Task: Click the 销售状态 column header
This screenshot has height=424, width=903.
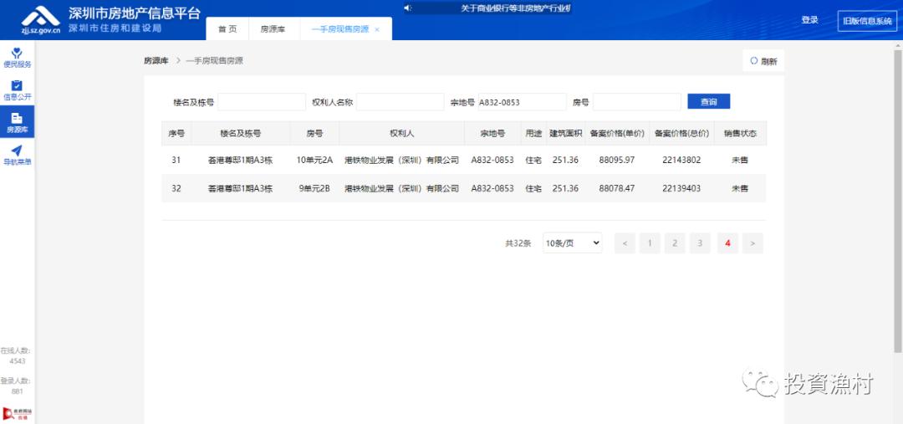Action: tap(740, 133)
